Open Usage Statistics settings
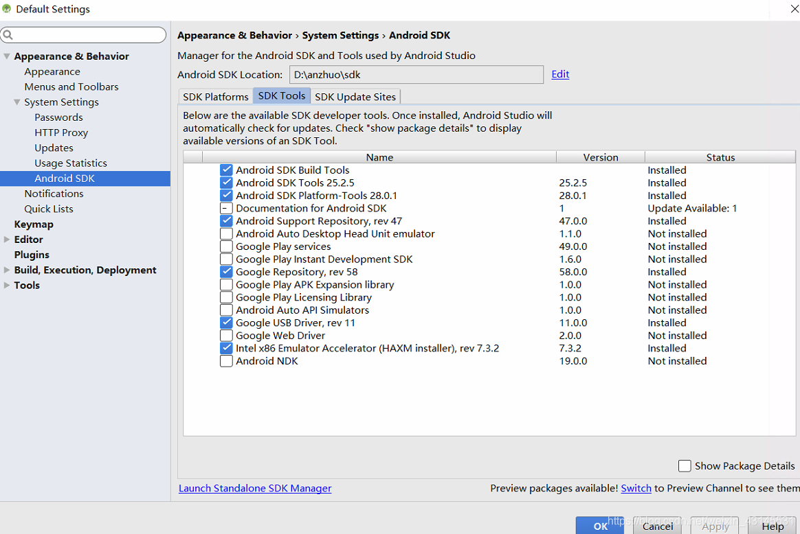 pyautogui.click(x=71, y=163)
